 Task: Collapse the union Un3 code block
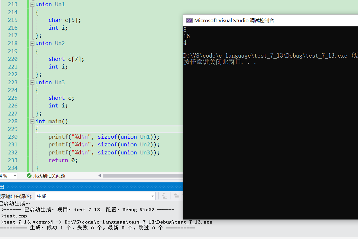click(x=32, y=82)
